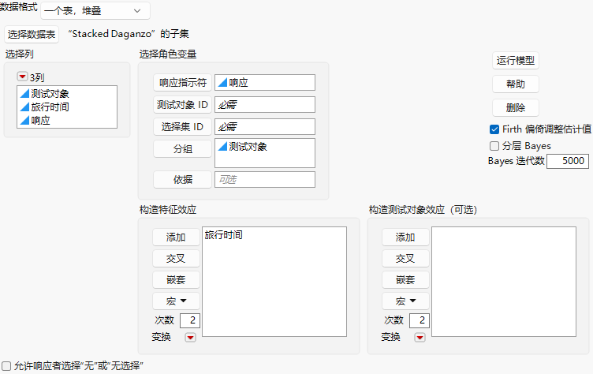
Task: Click 添加 under 构造特征效应
Action: pyautogui.click(x=176, y=237)
